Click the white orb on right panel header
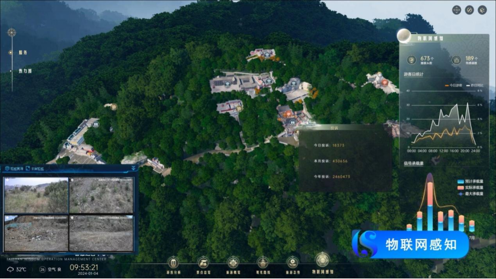 403,35
